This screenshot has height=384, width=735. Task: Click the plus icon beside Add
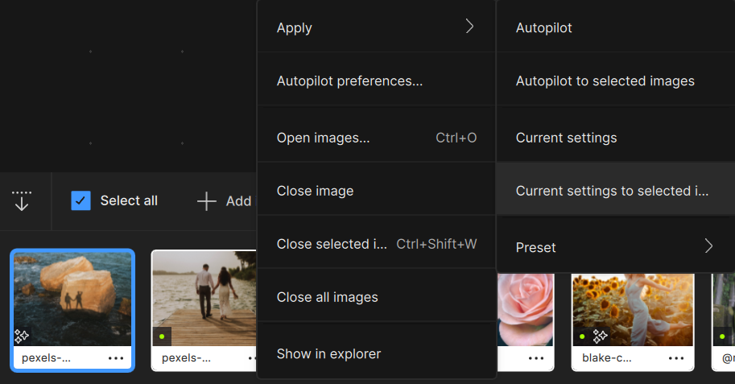click(x=207, y=201)
